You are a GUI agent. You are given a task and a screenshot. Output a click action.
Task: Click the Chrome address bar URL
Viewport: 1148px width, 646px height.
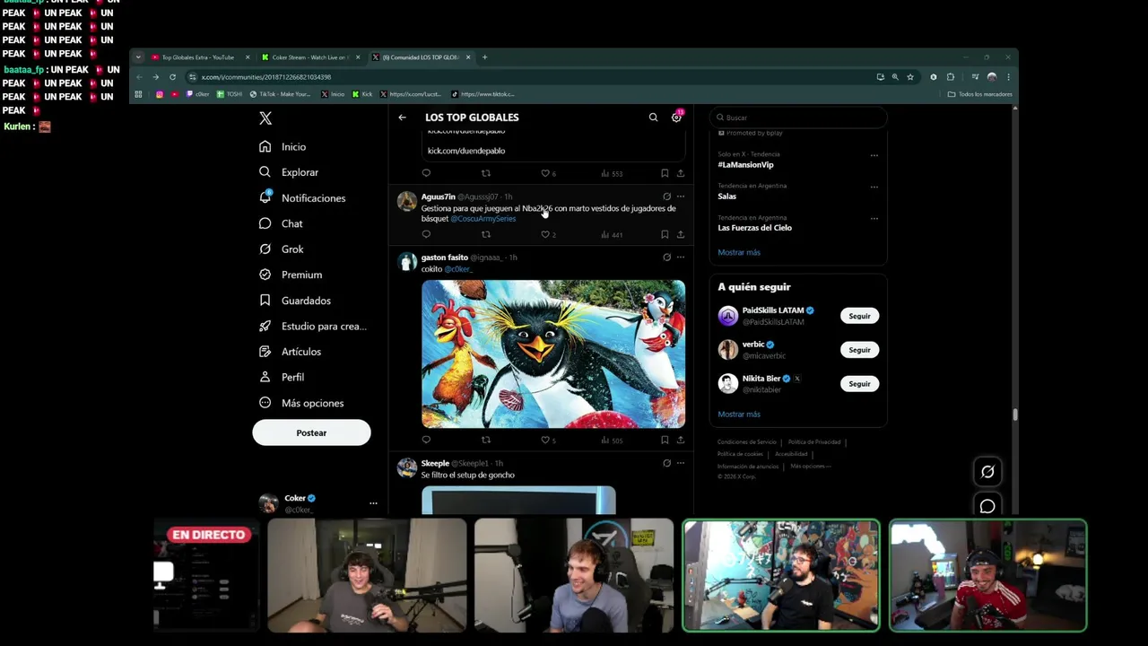[266, 77]
